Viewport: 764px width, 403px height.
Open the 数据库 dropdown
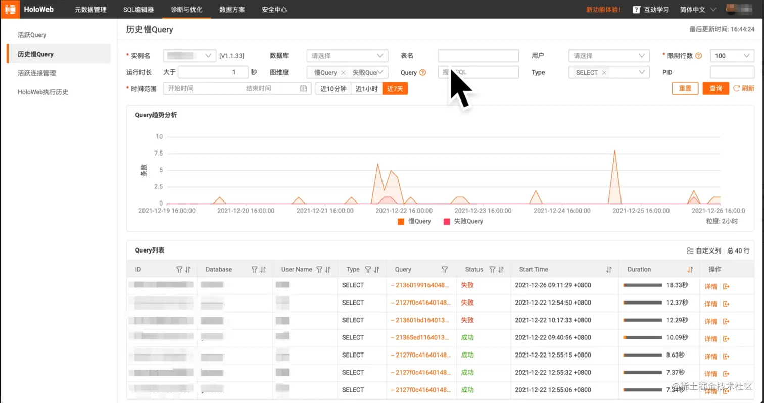(x=347, y=56)
